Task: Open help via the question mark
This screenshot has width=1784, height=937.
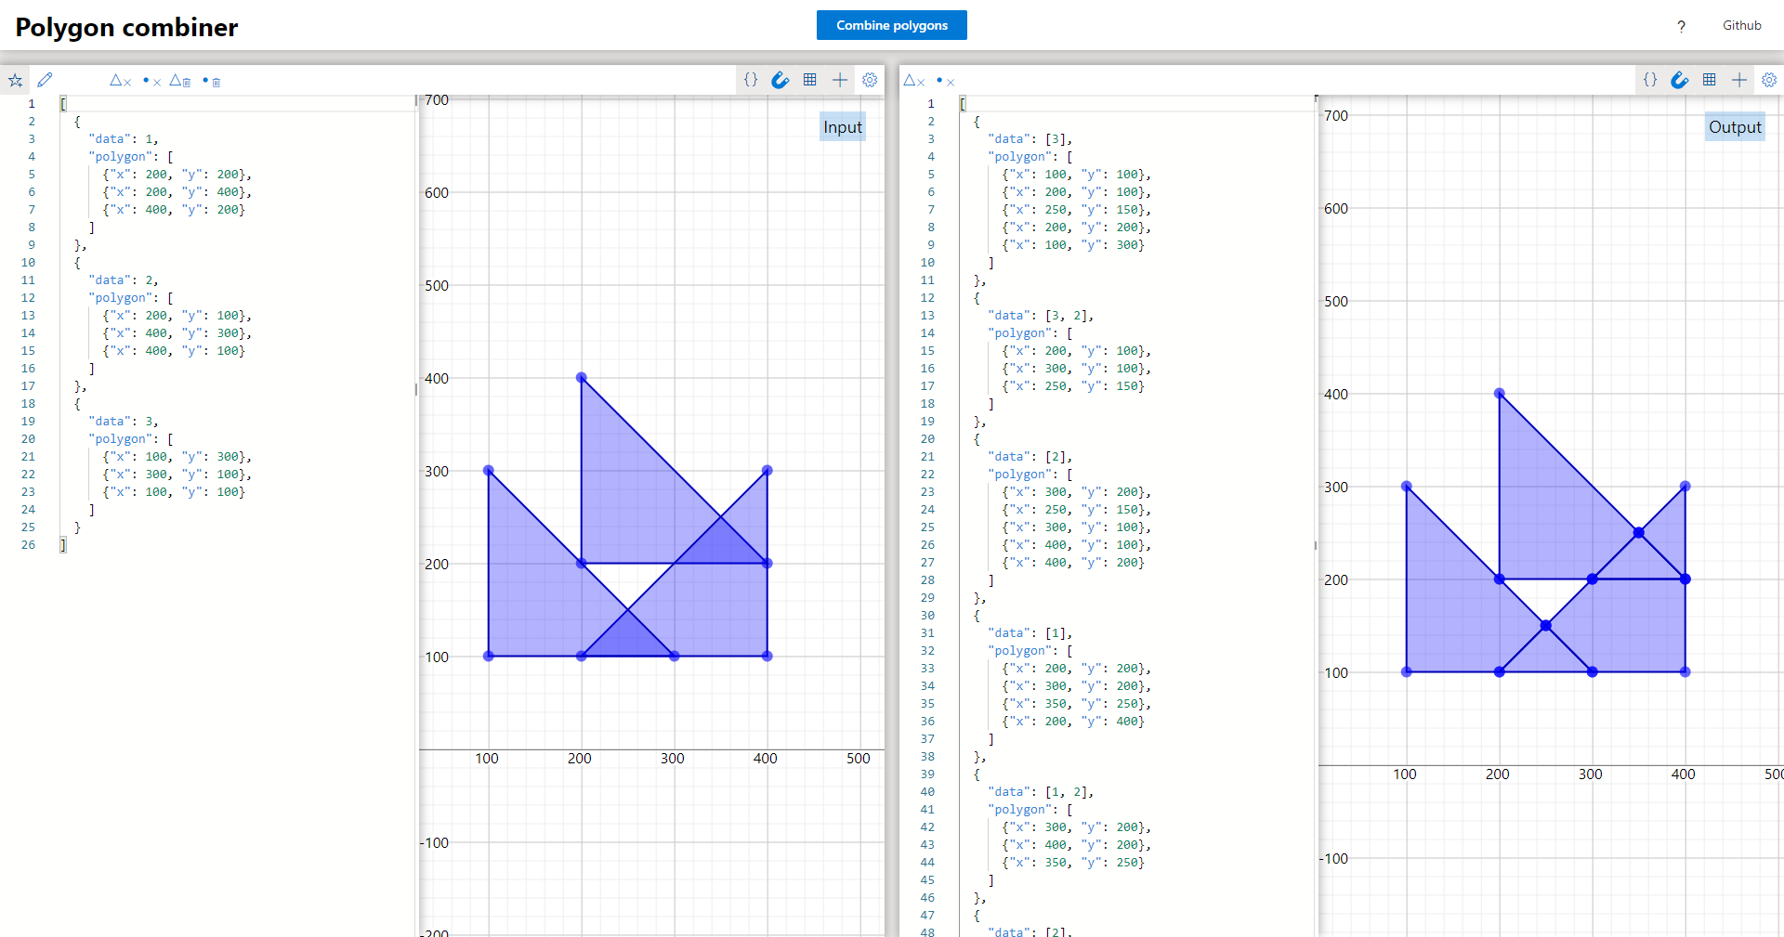Action: click(1681, 26)
